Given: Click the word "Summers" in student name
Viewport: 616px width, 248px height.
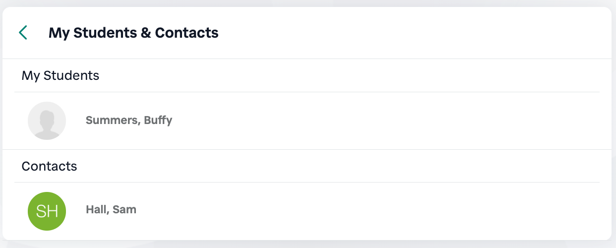Looking at the screenshot, I should click(112, 121).
